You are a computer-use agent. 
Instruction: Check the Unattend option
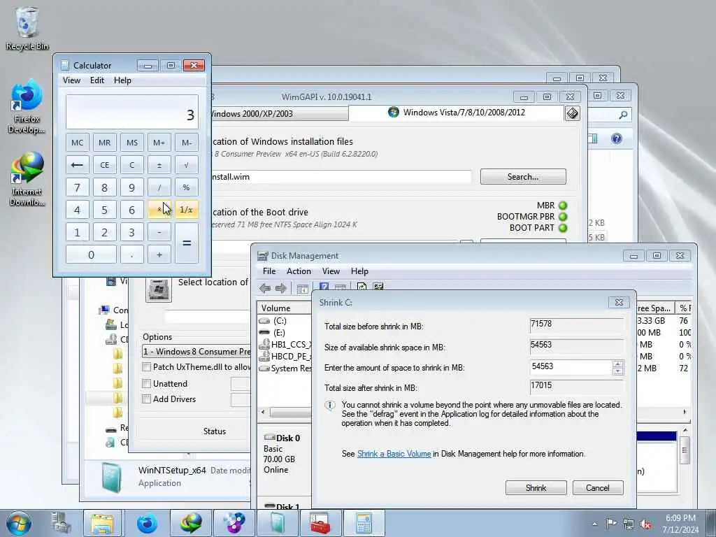[x=147, y=384]
